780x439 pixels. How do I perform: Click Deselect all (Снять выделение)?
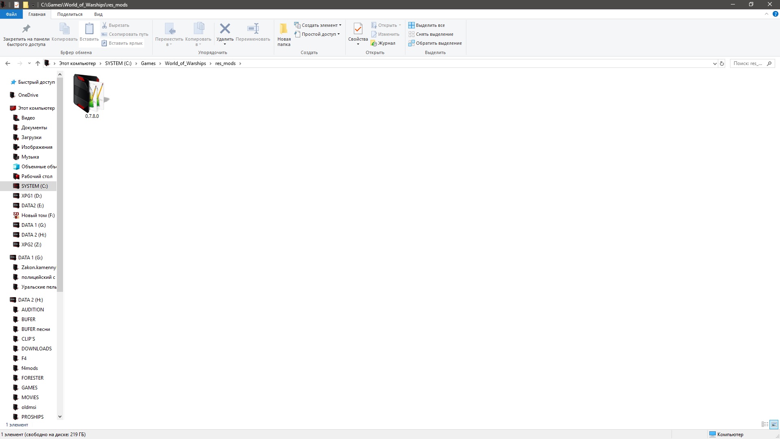coord(431,34)
